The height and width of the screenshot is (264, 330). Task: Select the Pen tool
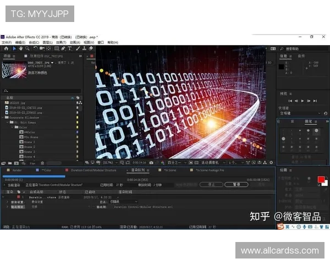[x=63, y=48]
